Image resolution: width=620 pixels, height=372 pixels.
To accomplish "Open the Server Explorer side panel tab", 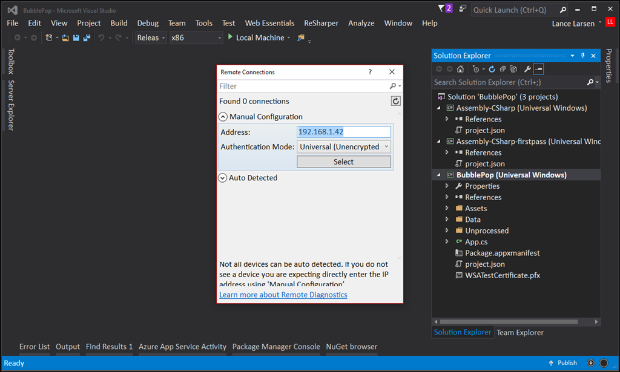I will tap(11, 105).
